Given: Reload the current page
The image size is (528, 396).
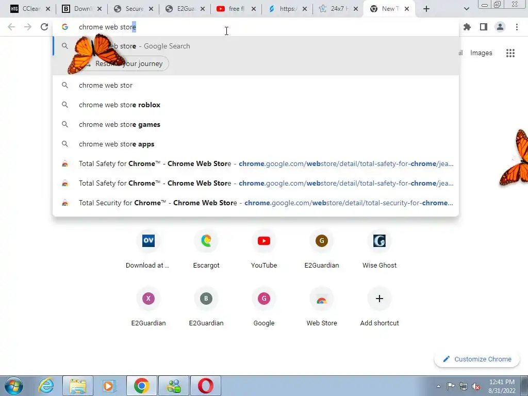Looking at the screenshot, I should pyautogui.click(x=44, y=27).
